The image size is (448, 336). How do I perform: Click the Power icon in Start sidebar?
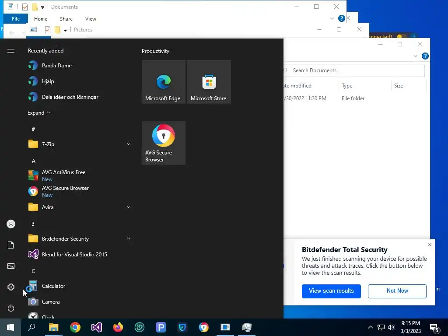pyautogui.click(x=11, y=308)
